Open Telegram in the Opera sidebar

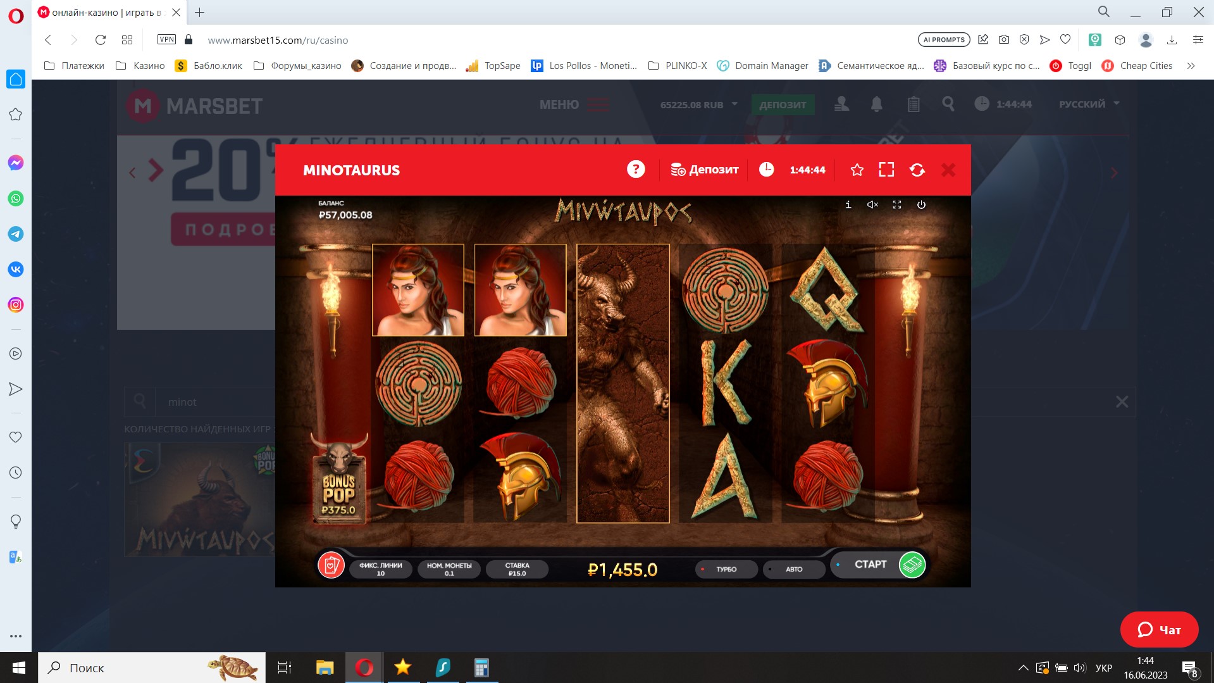(16, 234)
